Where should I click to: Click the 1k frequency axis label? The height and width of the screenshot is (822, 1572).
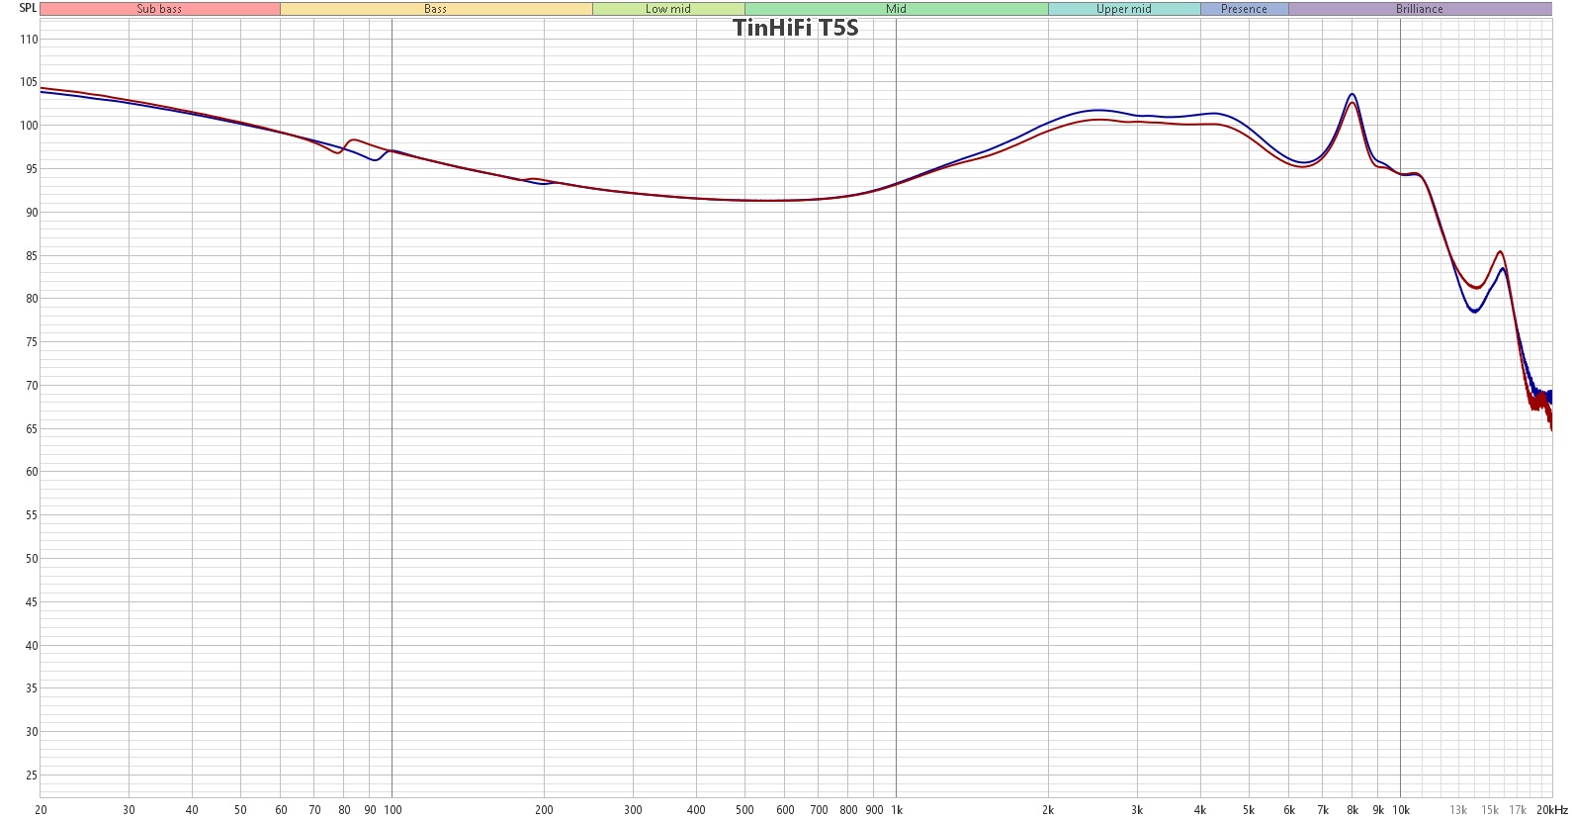pos(897,810)
